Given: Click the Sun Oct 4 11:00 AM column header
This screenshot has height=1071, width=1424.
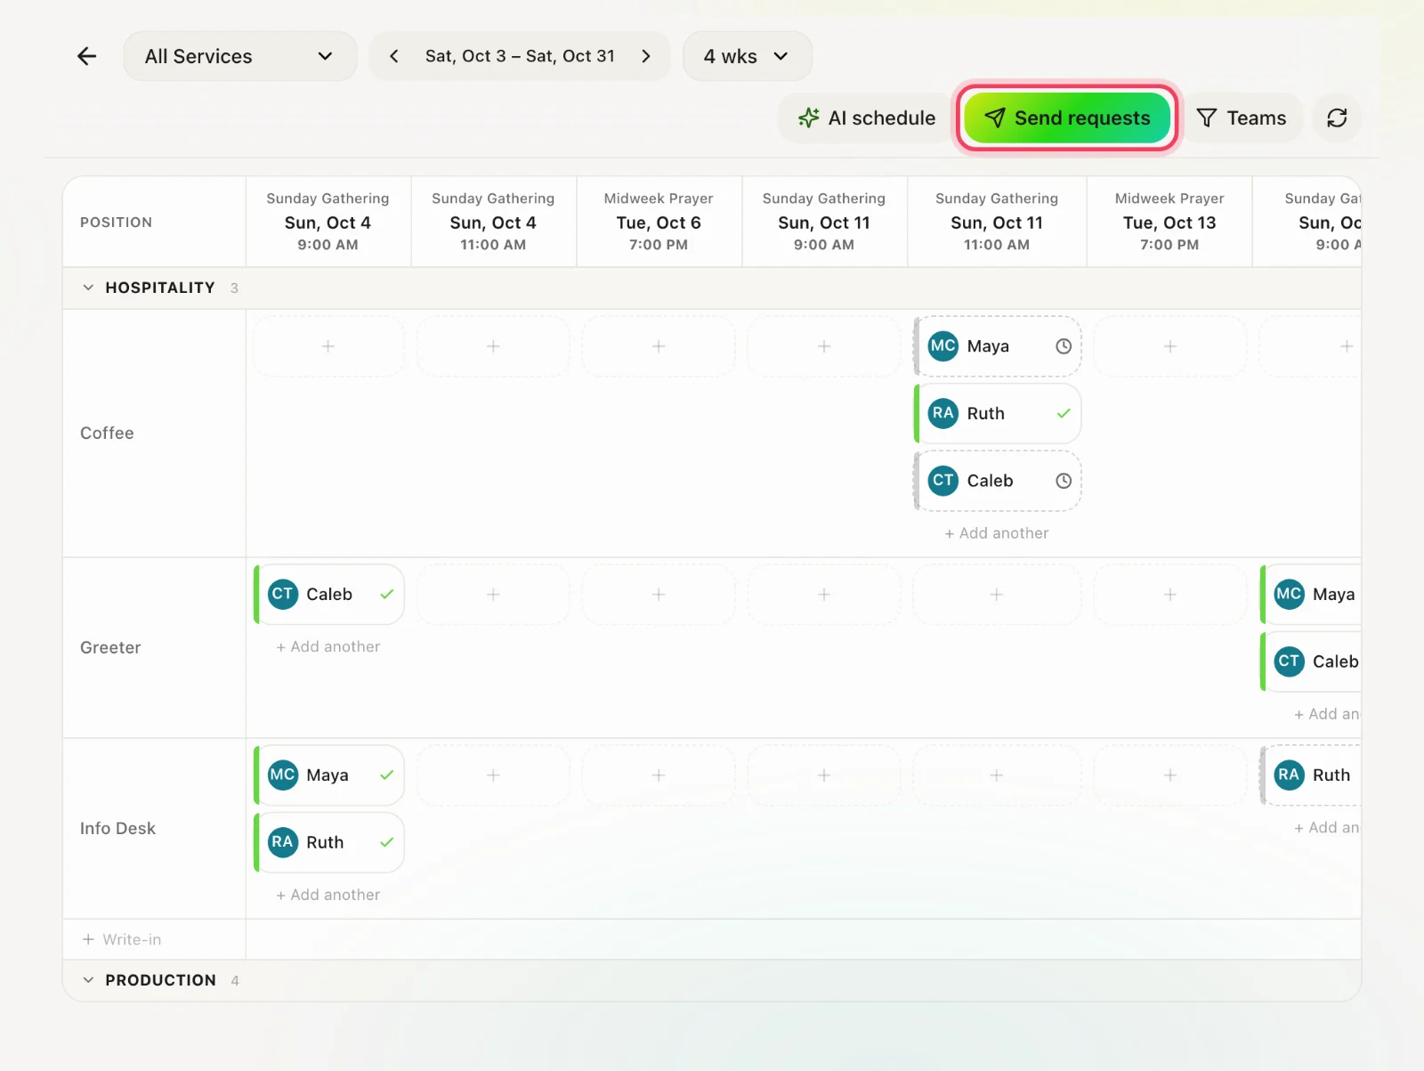Looking at the screenshot, I should pyautogui.click(x=493, y=222).
